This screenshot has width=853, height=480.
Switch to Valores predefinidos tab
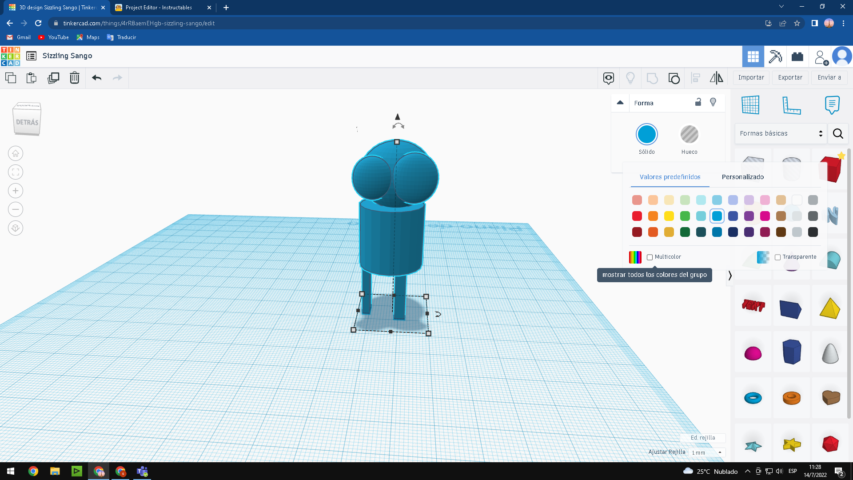coord(670,177)
